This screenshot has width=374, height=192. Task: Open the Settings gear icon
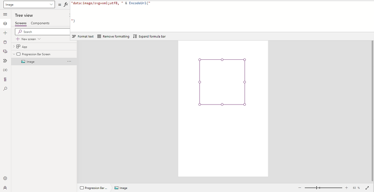[x=5, y=178]
